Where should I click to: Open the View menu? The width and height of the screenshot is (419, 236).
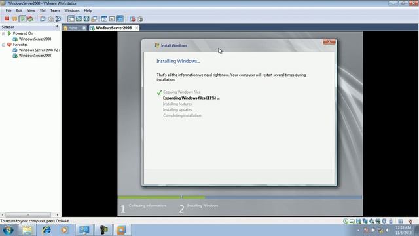click(31, 10)
